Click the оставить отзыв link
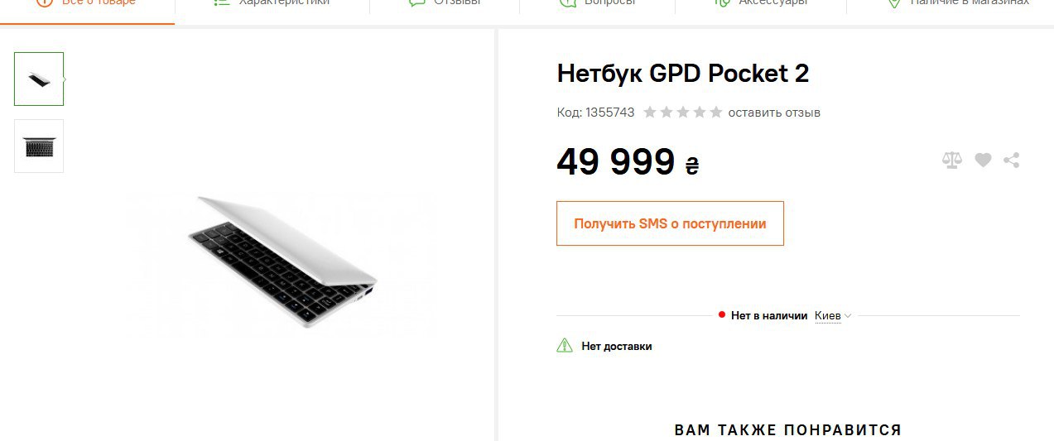The image size is (1054, 441). (x=774, y=113)
